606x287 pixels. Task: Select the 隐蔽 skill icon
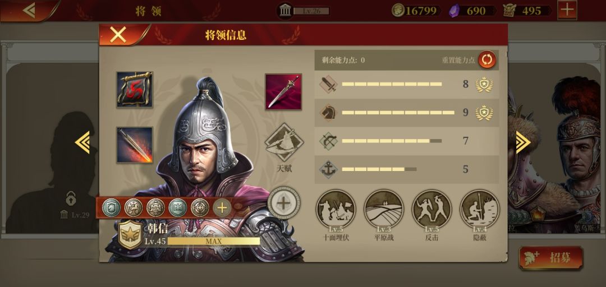480,209
